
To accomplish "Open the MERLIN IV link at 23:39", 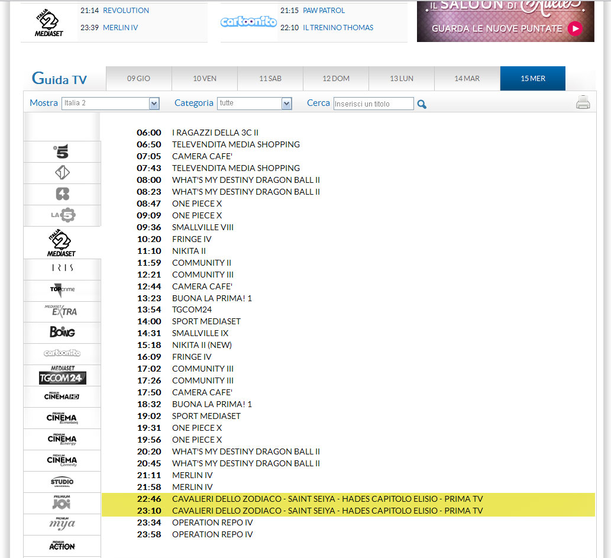I will click(x=121, y=28).
